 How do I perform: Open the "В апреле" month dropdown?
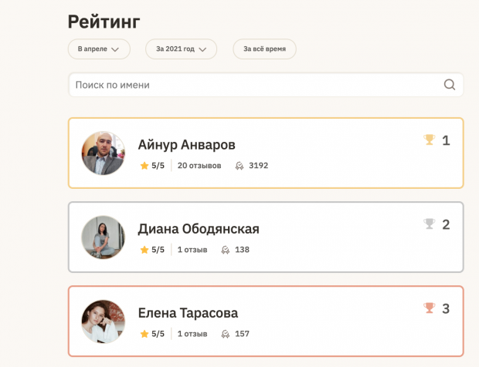(98, 49)
